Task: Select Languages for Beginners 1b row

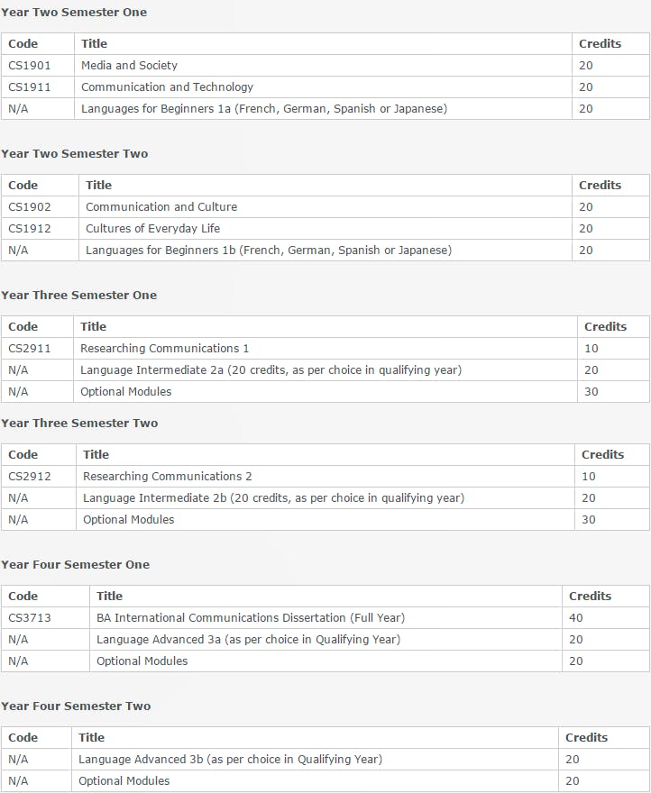Action: [268, 250]
